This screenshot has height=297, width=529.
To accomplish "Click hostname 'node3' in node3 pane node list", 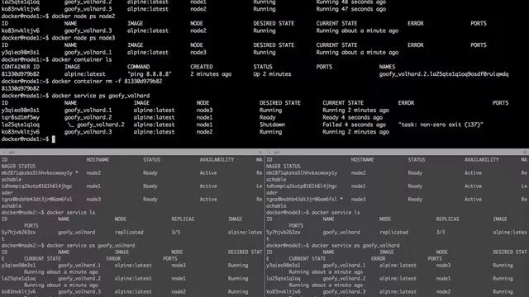I will (358, 200).
